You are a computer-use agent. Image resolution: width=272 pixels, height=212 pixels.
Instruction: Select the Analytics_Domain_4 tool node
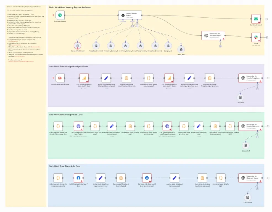point(140,46)
